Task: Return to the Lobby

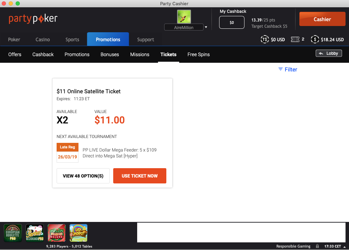Action: [329, 53]
